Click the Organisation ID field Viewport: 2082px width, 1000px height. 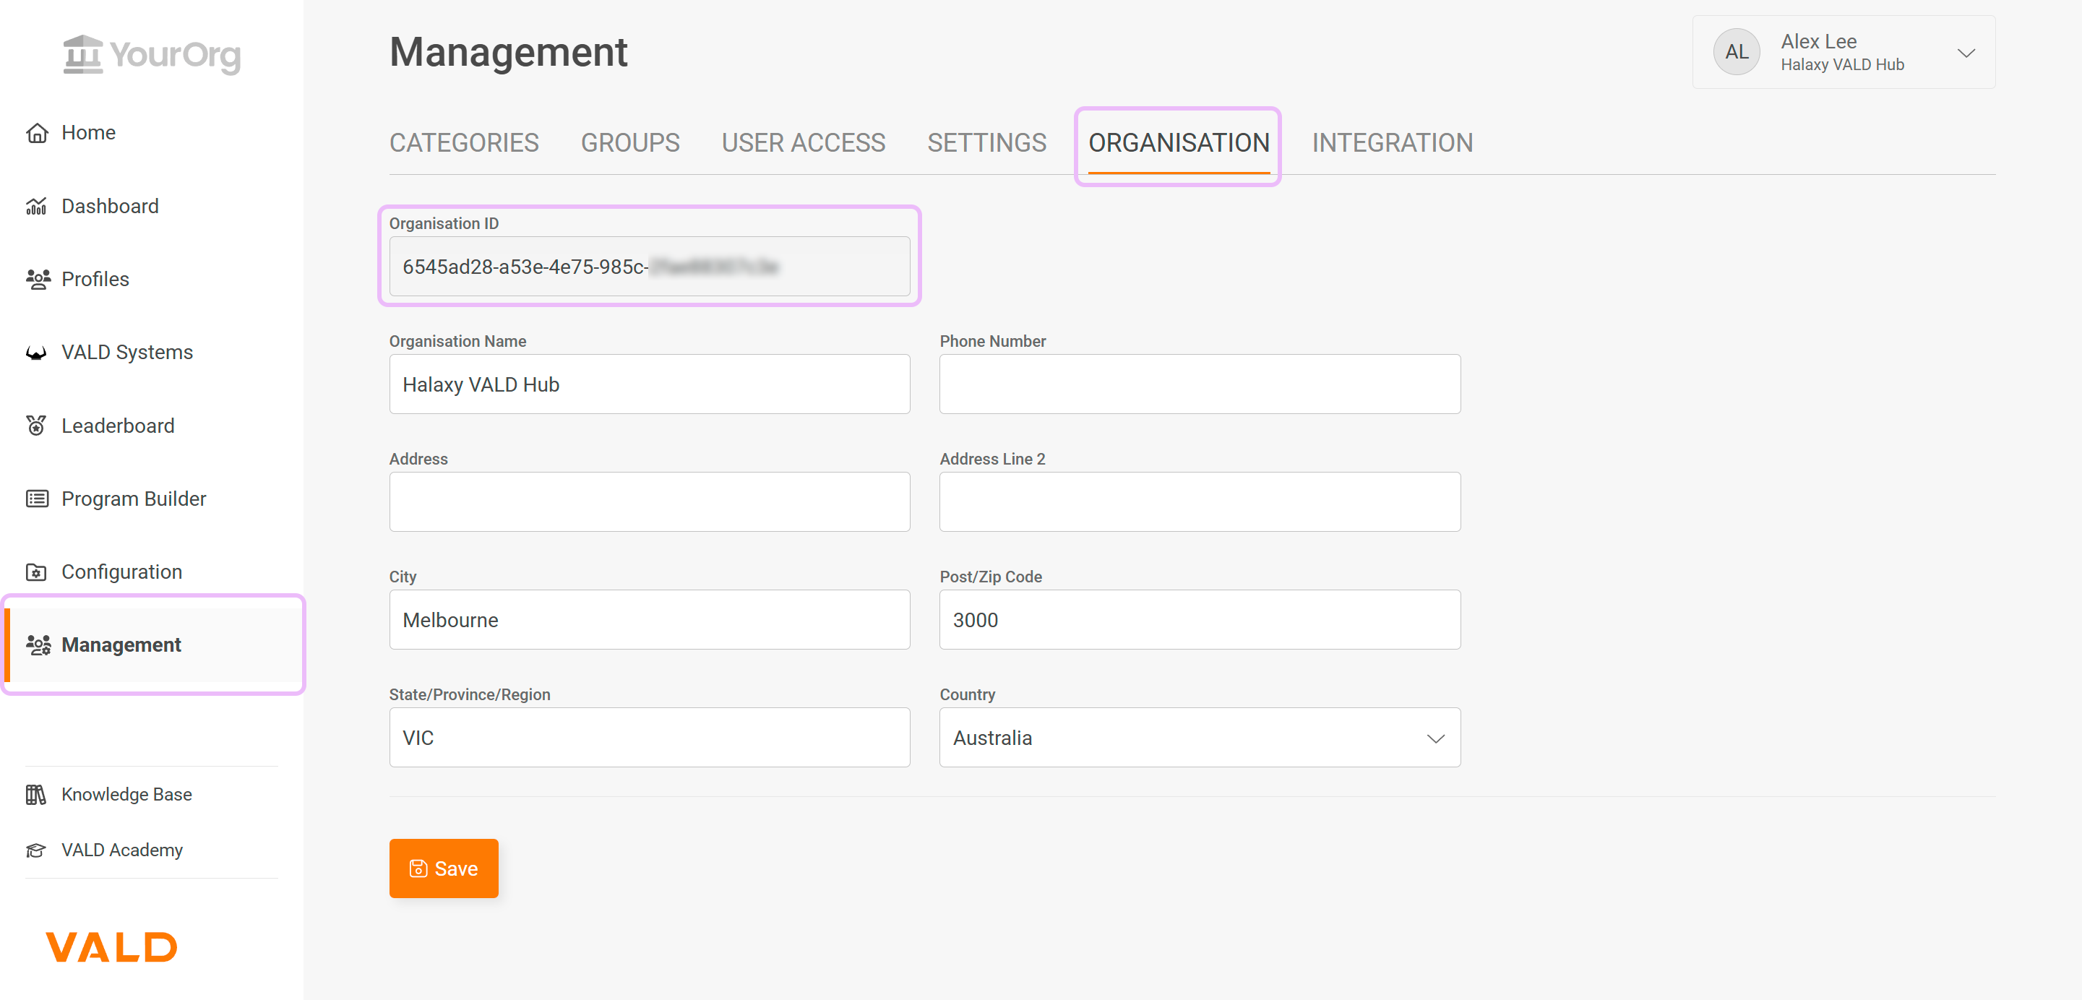pos(649,267)
